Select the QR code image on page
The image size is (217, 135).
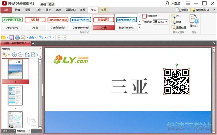point(176,81)
